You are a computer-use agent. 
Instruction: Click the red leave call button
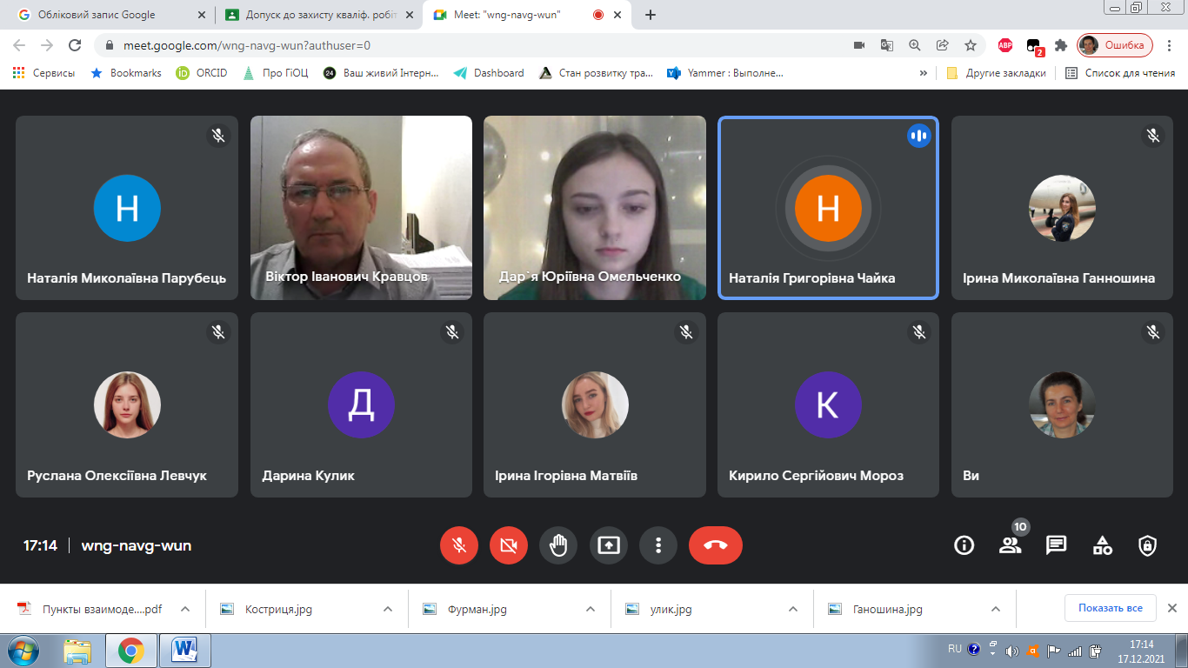coord(715,545)
